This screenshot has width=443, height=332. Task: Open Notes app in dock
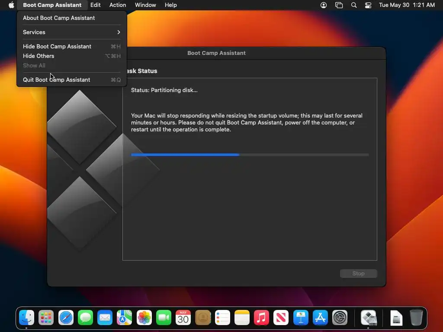pyautogui.click(x=242, y=318)
